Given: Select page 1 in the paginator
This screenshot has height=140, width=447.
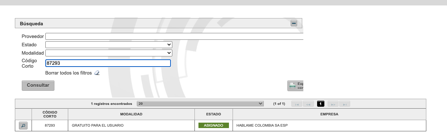Looking at the screenshot, I should pyautogui.click(x=321, y=104).
